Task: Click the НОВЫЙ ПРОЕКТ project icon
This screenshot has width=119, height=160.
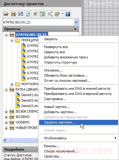Action: 12,128
